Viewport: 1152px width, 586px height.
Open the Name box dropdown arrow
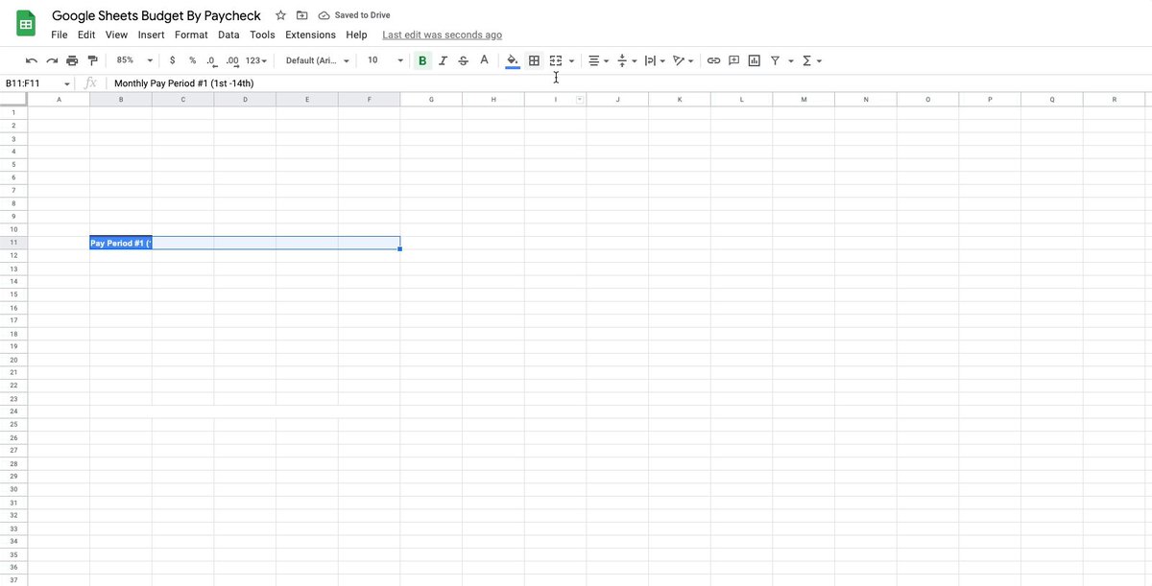67,83
